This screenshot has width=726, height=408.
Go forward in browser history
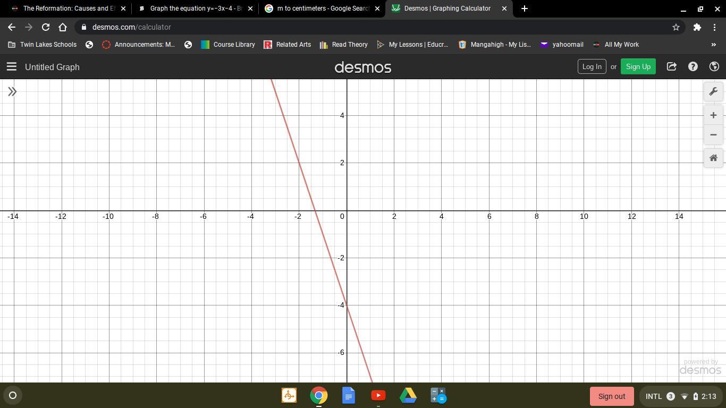[x=29, y=27]
